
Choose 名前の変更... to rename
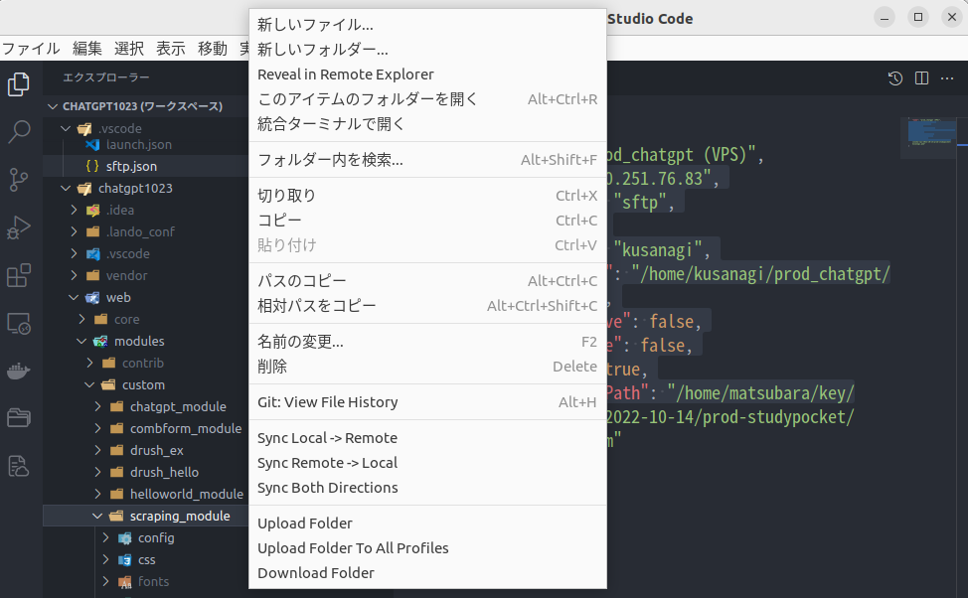coord(427,342)
